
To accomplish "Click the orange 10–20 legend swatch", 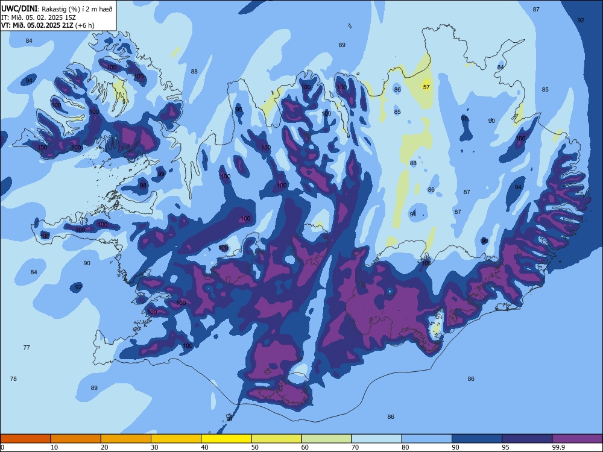I will 76,439.
